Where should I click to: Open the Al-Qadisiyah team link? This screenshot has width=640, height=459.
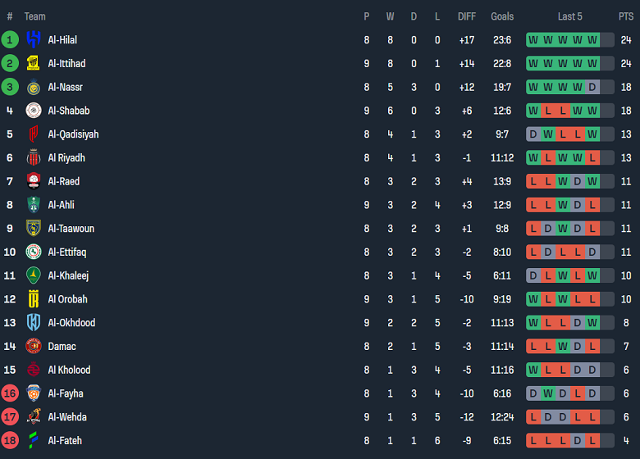(73, 134)
